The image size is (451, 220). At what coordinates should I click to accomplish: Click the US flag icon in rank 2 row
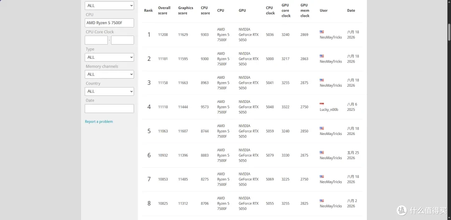click(x=322, y=56)
